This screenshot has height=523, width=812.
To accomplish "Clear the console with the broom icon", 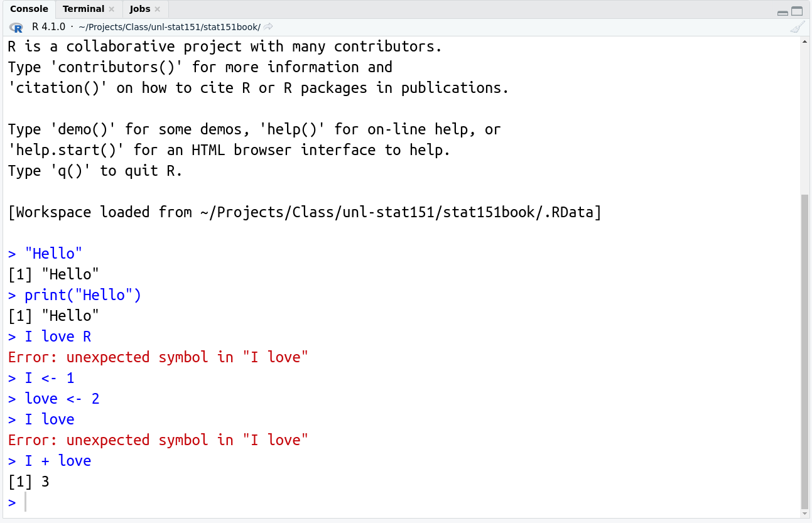I will 797,28.
